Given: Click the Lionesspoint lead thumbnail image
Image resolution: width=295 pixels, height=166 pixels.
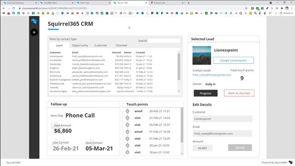Looking at the screenshot, I should (x=202, y=55).
